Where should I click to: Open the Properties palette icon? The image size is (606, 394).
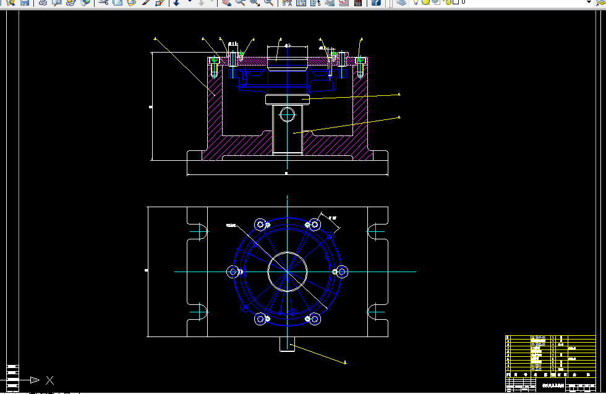(x=287, y=2)
